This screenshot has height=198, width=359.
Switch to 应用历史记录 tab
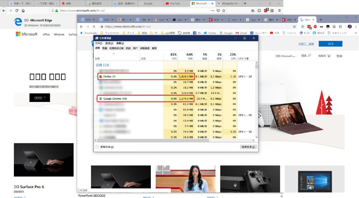pyautogui.click(x=116, y=48)
